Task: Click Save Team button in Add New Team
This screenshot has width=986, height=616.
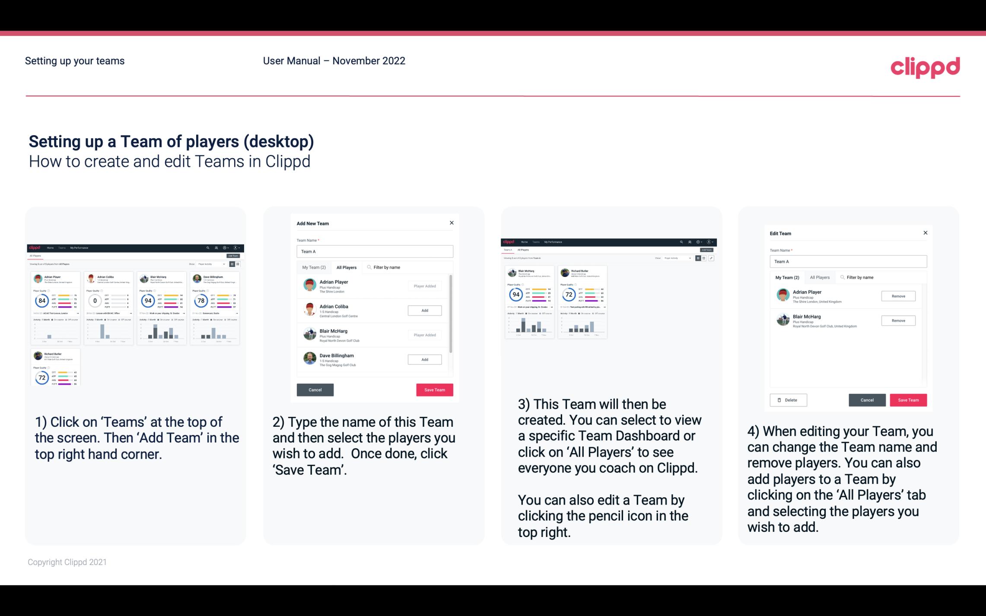Action: 434,389
